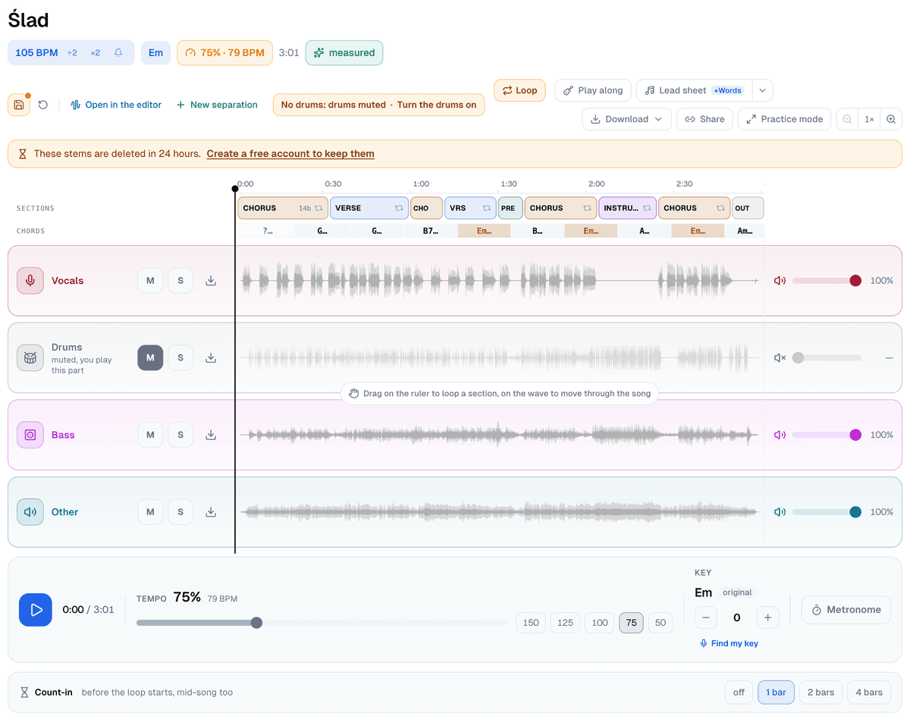Click the Vocals volume speaker icon
Image resolution: width=910 pixels, height=720 pixels.
point(780,281)
